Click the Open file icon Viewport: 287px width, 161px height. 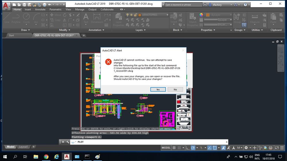(x=19, y=5)
